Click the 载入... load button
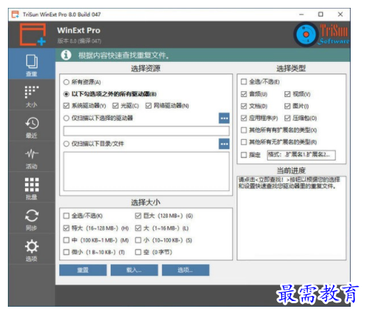 [134, 270]
